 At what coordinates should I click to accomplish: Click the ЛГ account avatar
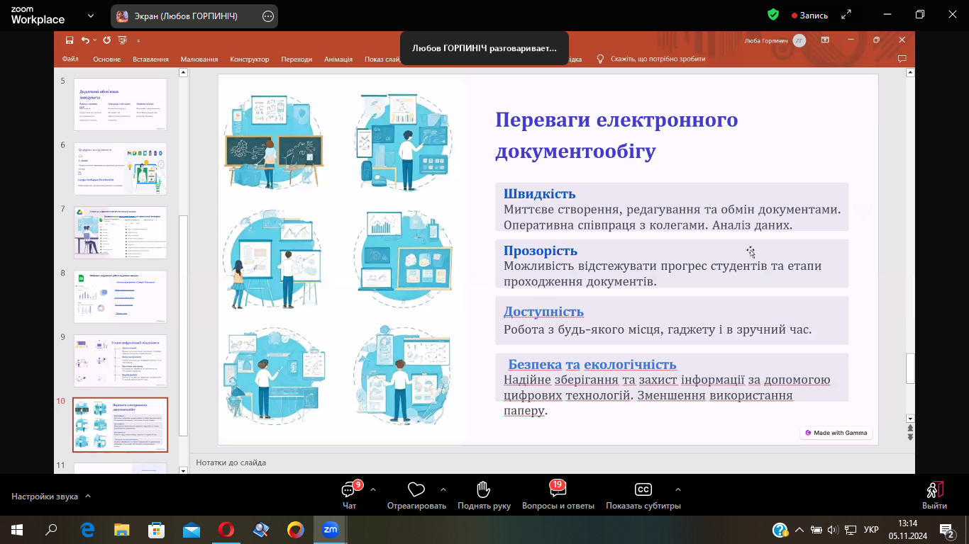tap(799, 40)
